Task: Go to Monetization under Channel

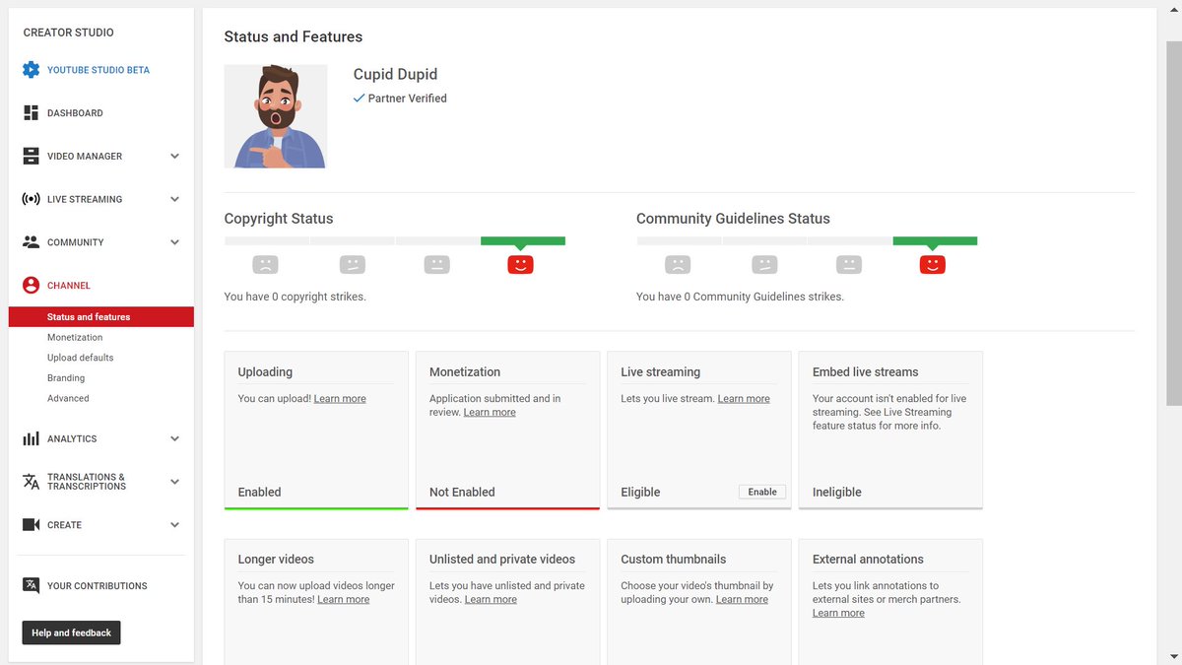Action: (x=75, y=337)
